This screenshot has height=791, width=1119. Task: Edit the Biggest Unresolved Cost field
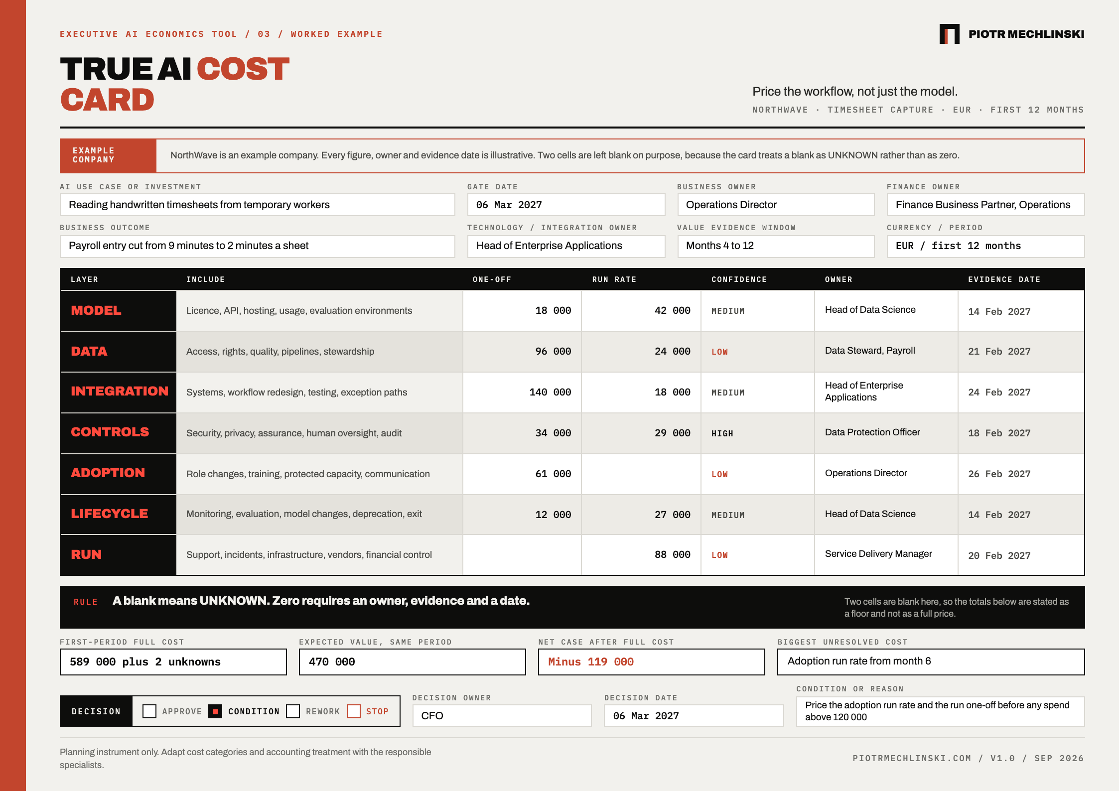pyautogui.click(x=931, y=662)
